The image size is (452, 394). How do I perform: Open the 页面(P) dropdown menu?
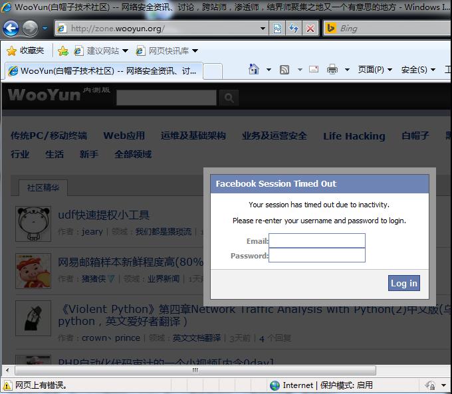[x=375, y=70]
